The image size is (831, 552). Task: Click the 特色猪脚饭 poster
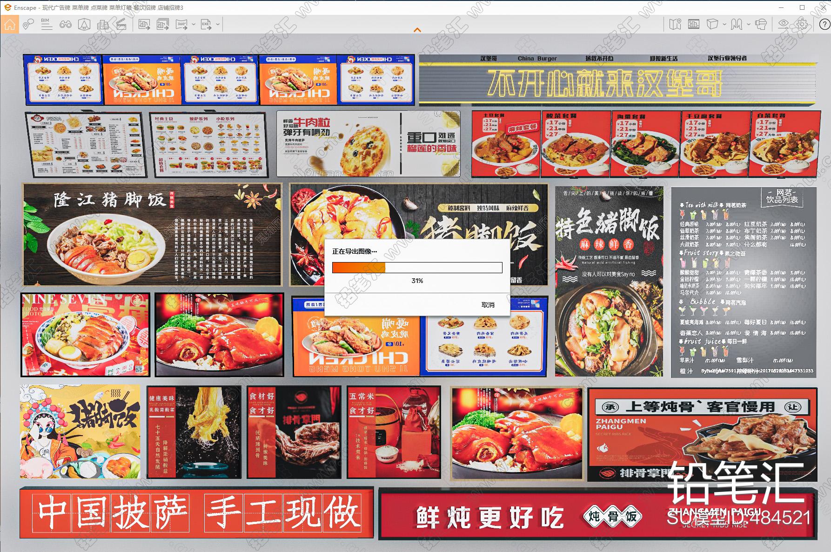click(609, 281)
